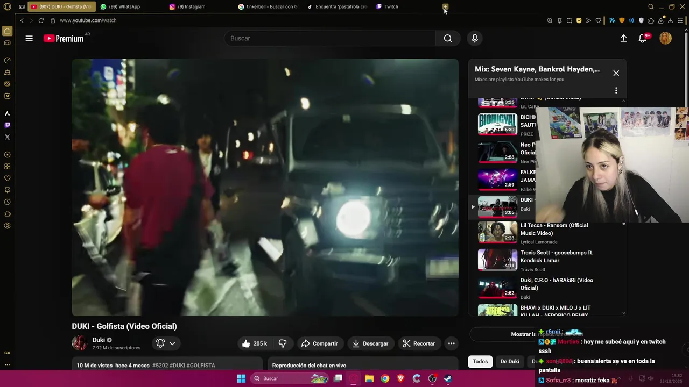This screenshot has height=387, width=689.
Task: Click the Descargar download button
Action: (370, 343)
